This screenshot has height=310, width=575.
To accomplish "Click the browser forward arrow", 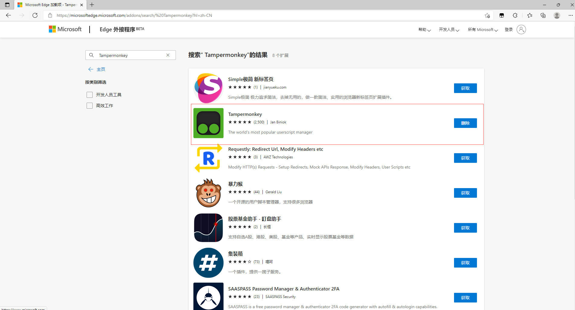I will coord(22,15).
